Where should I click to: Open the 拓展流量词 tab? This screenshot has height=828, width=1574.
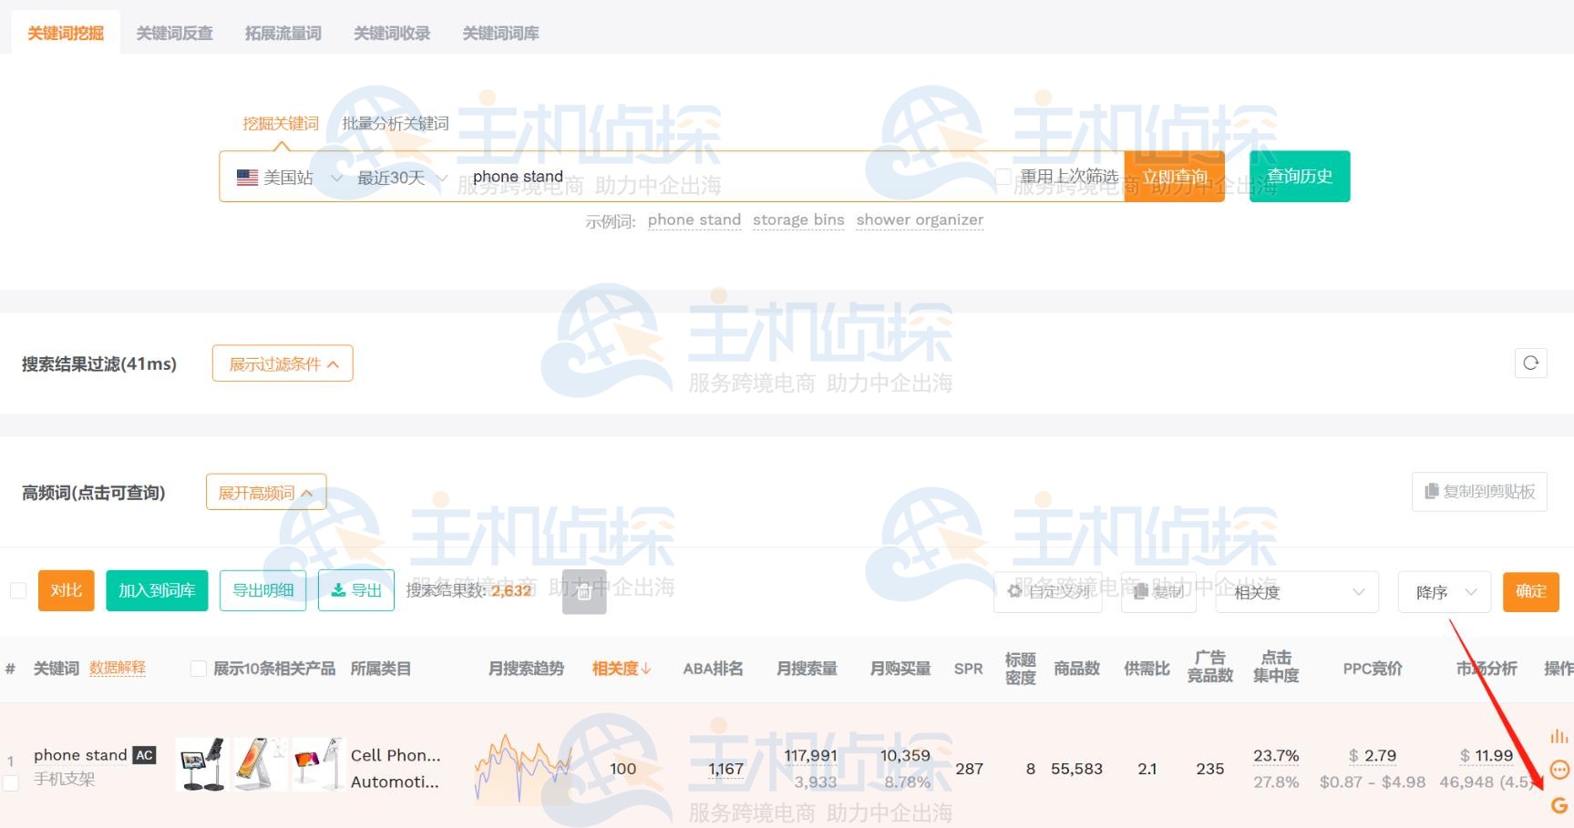coord(283,33)
